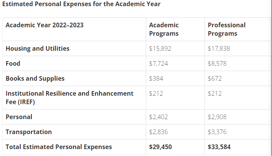Select the Books and Supplies row label
Viewport: 272px width, 156px height.
point(35,79)
